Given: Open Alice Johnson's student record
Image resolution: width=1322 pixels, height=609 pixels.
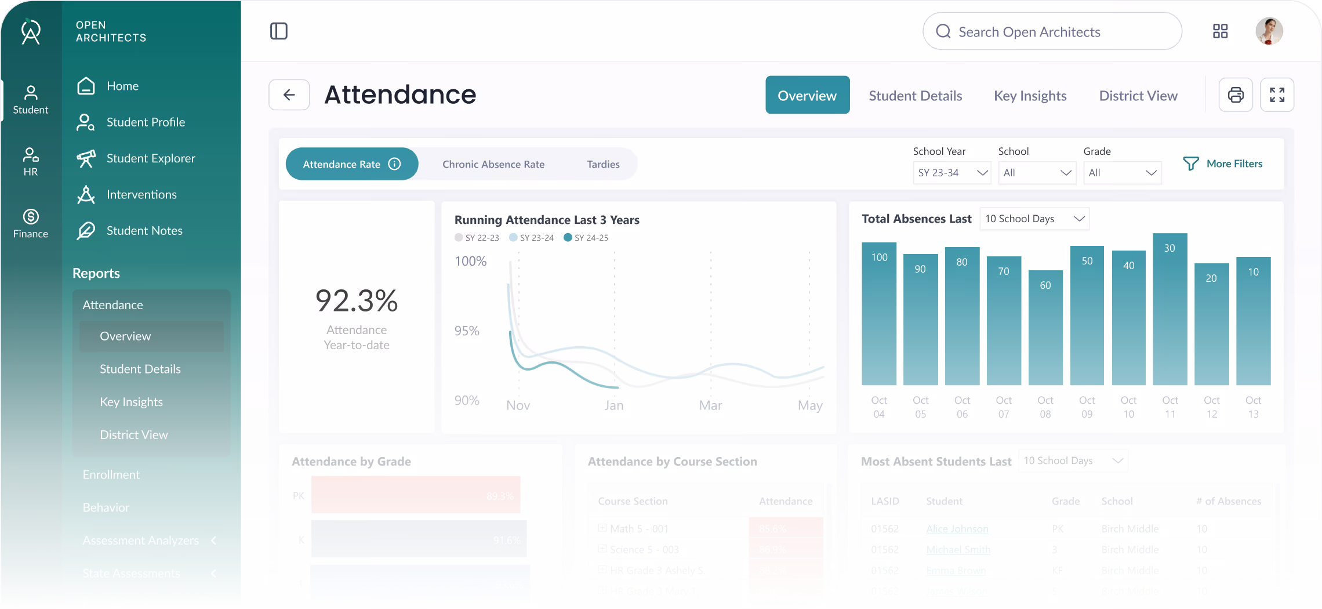Looking at the screenshot, I should (957, 528).
